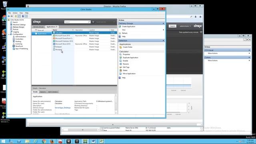Screen dimensions: 256x144
Task: Open the View menu in Citrix Studio
Action: pyautogui.click(x=21, y=13)
